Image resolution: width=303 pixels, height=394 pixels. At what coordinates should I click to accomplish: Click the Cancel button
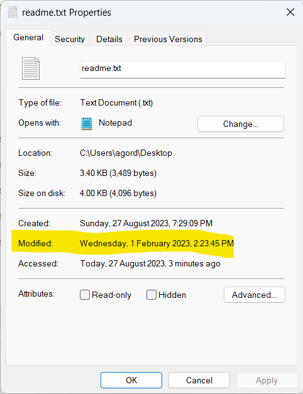[199, 380]
